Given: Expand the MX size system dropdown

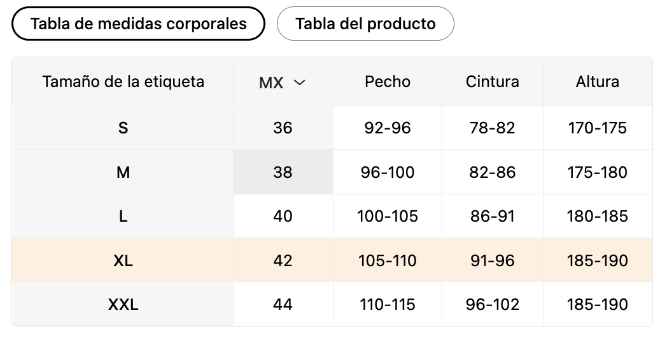Looking at the screenshot, I should coord(283,82).
